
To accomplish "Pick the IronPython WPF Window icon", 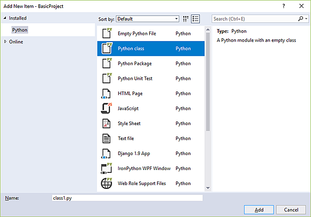I will coord(106,169).
